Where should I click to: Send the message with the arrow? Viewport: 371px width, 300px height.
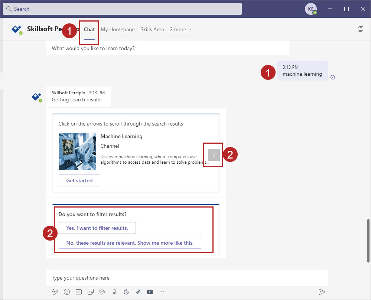click(322, 292)
